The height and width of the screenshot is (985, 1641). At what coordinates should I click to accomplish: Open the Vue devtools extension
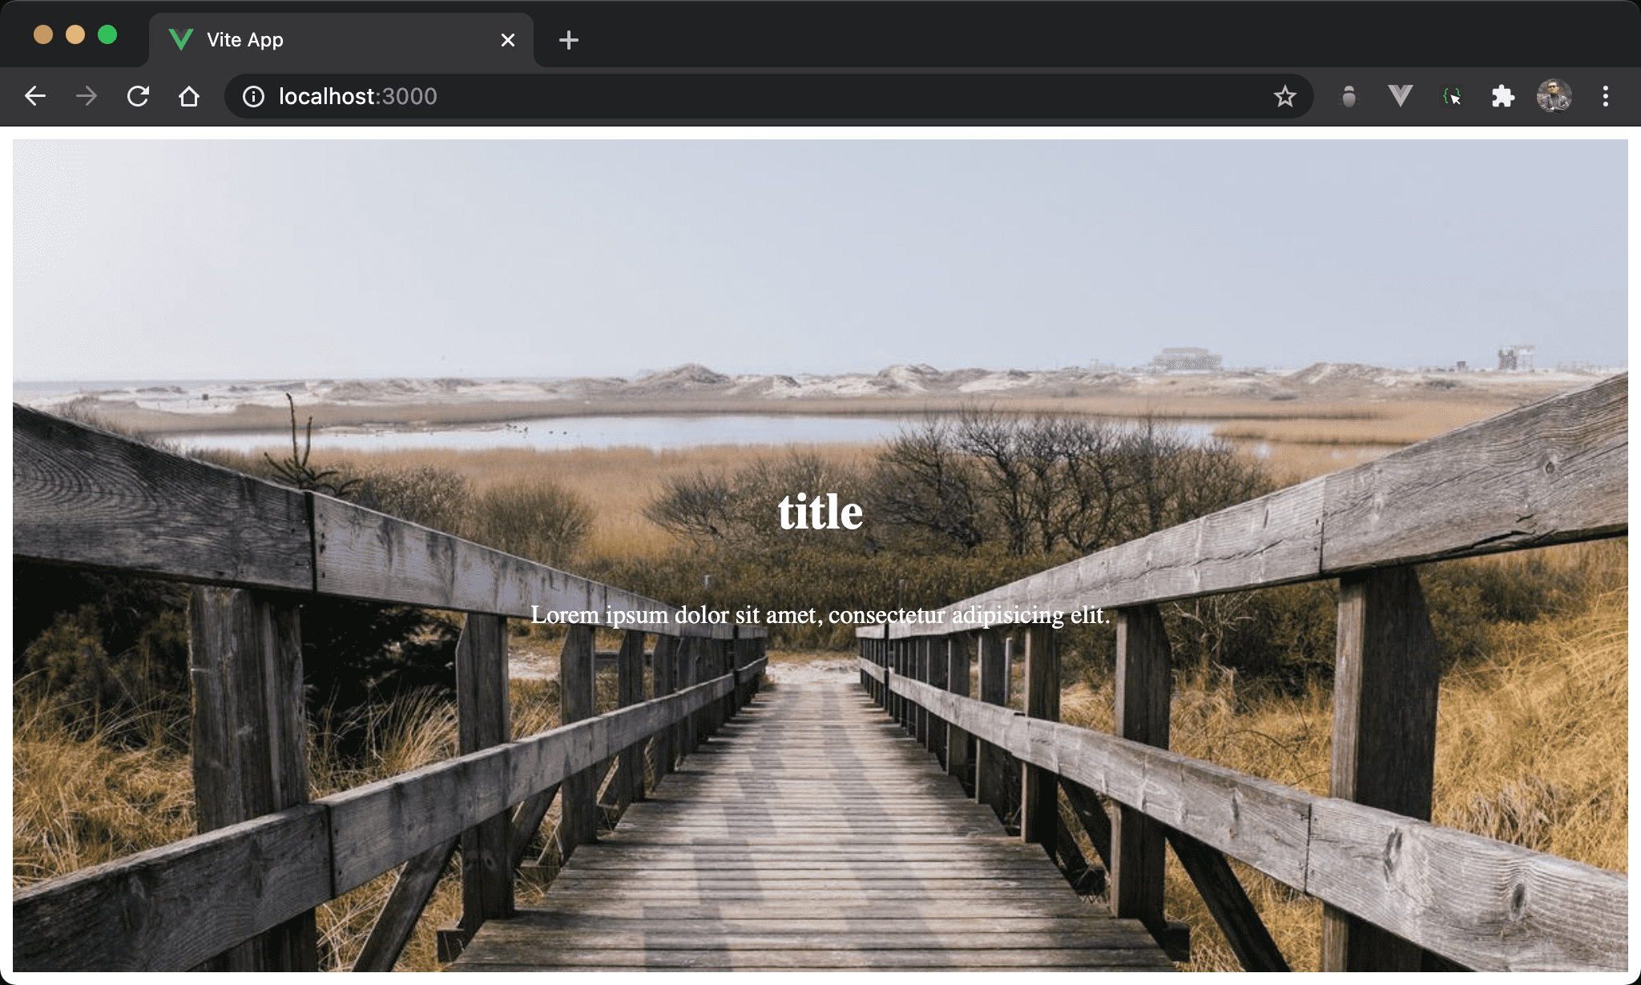(1400, 97)
